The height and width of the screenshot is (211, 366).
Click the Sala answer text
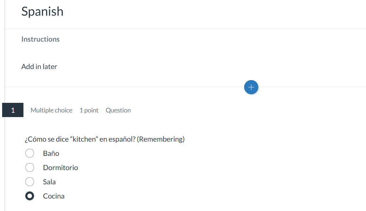(x=49, y=182)
